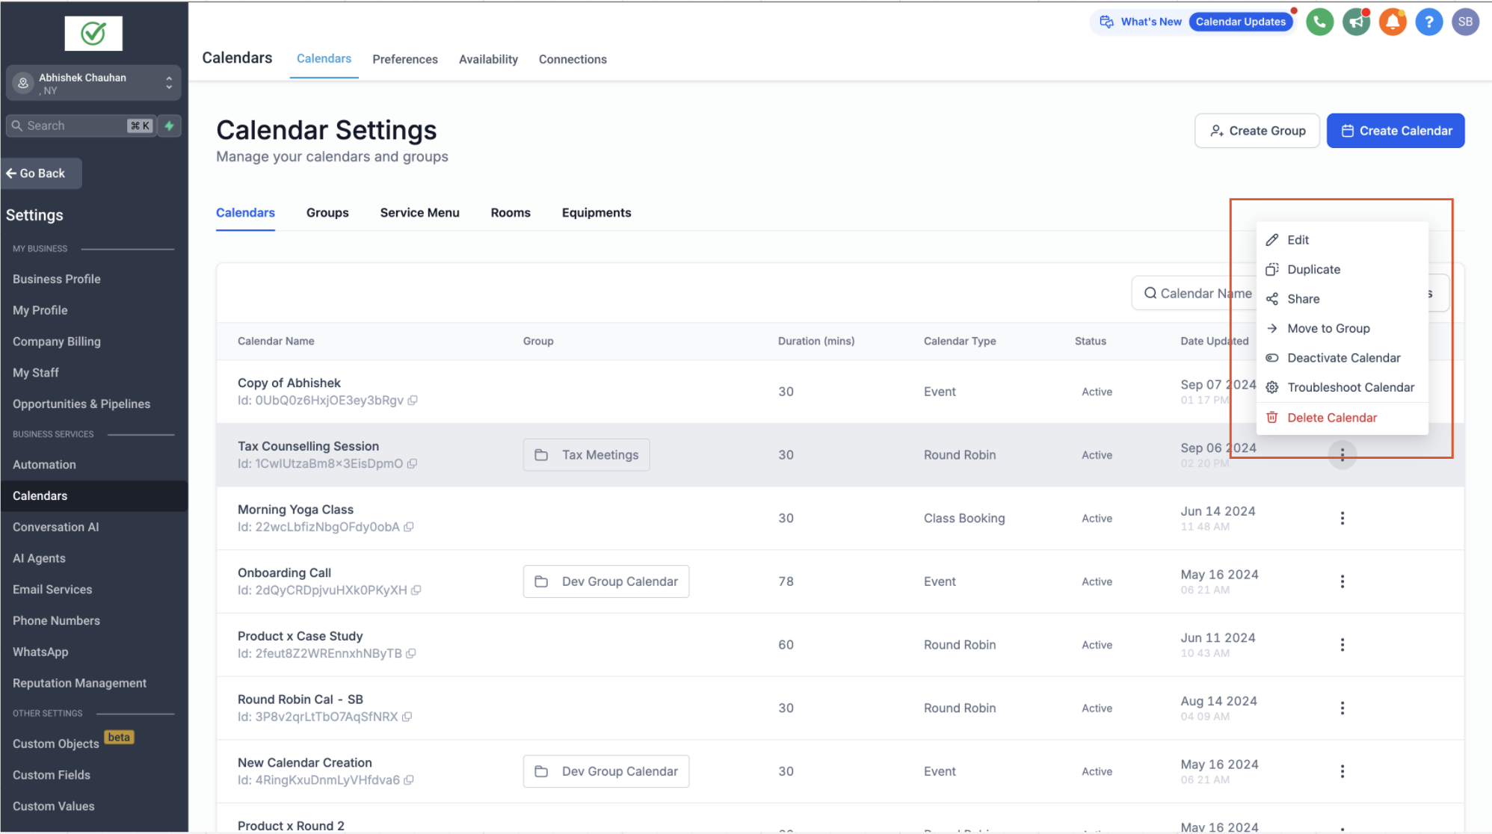Copy the Morning Yoga Class calendar ID
The height and width of the screenshot is (834, 1492).
[x=409, y=527]
